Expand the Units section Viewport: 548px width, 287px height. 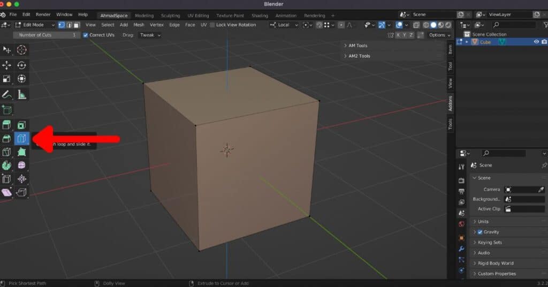tap(483, 222)
